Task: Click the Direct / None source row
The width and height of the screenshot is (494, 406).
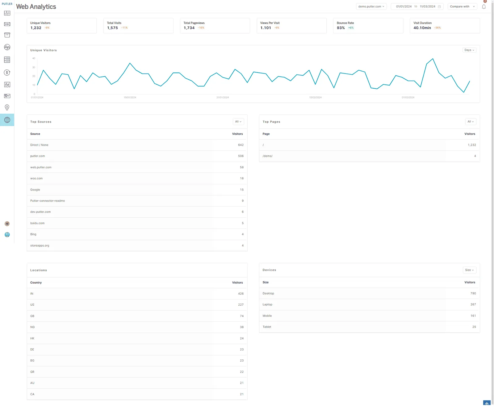Action: pos(137,145)
